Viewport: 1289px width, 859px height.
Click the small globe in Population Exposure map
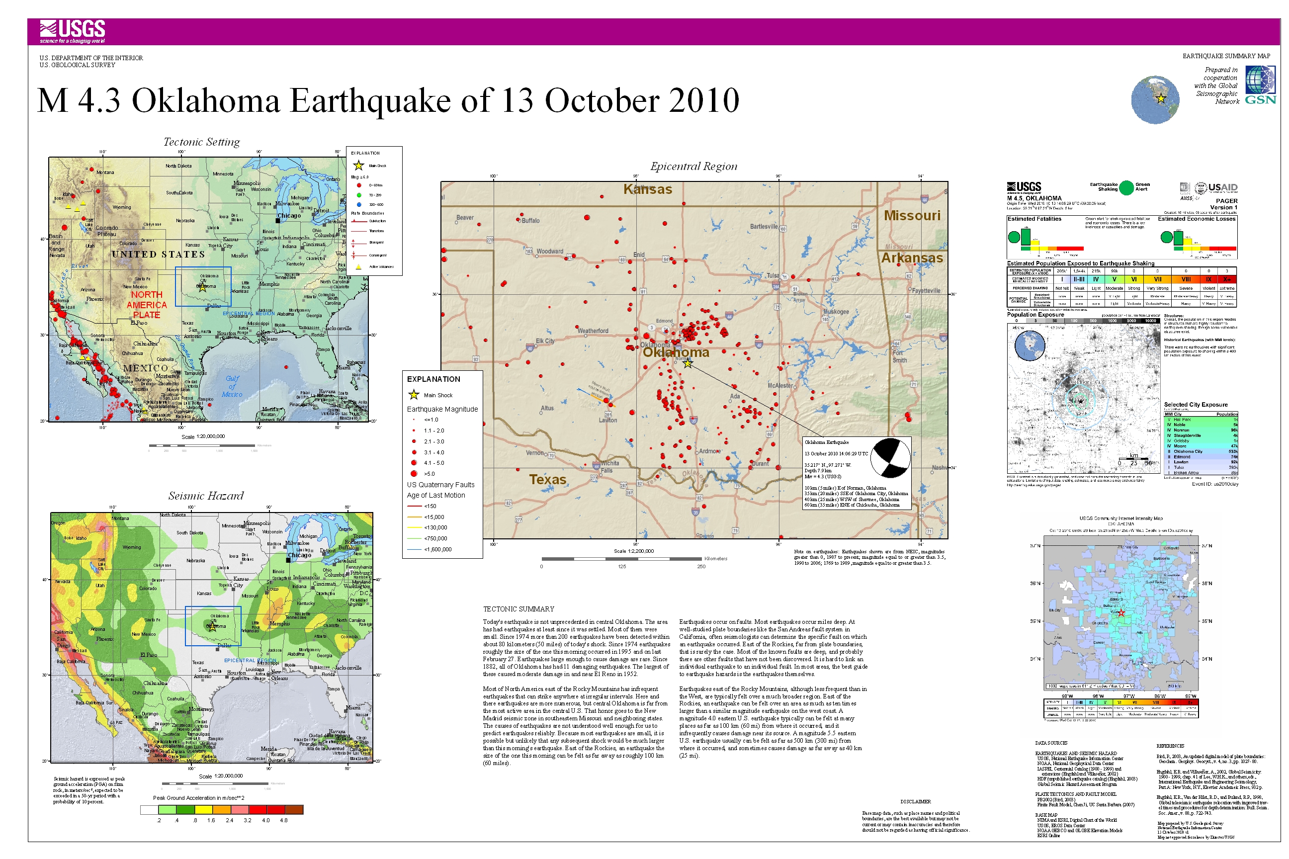[x=1030, y=344]
